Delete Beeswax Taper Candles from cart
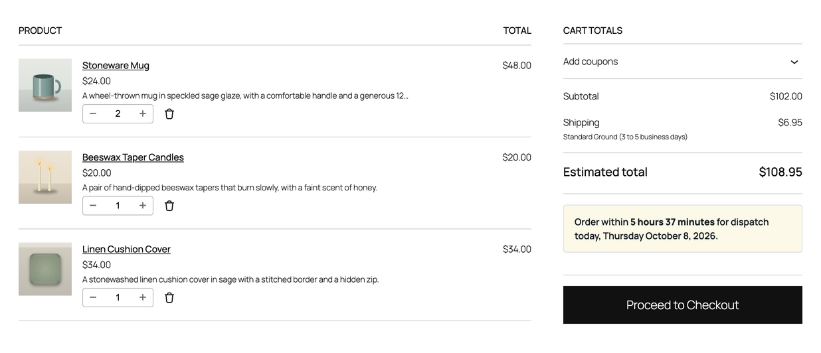821x353 pixels. [x=169, y=206]
